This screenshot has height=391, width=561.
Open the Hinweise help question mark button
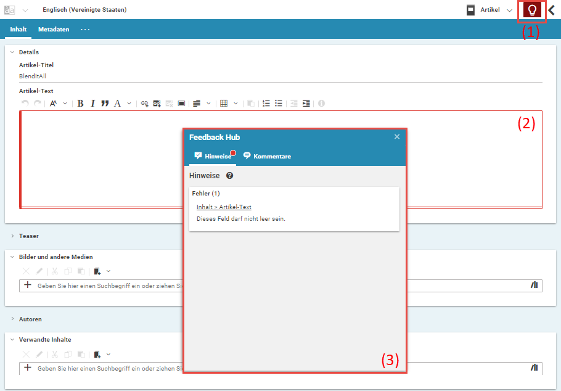[228, 176]
